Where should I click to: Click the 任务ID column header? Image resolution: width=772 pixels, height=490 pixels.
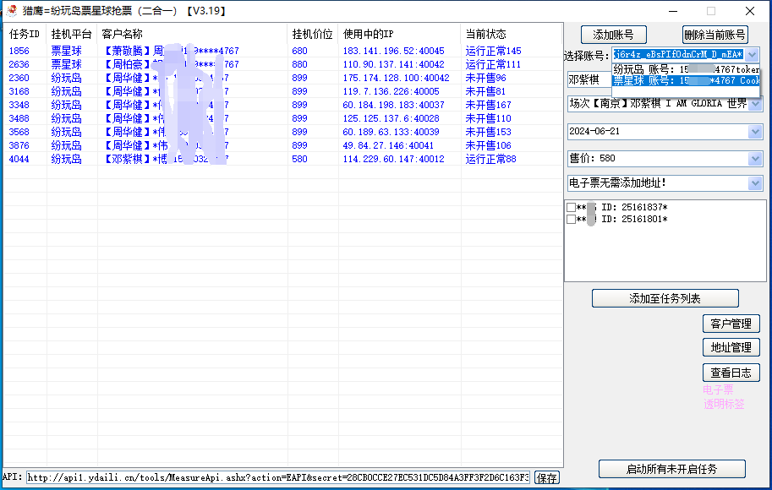[x=25, y=34]
